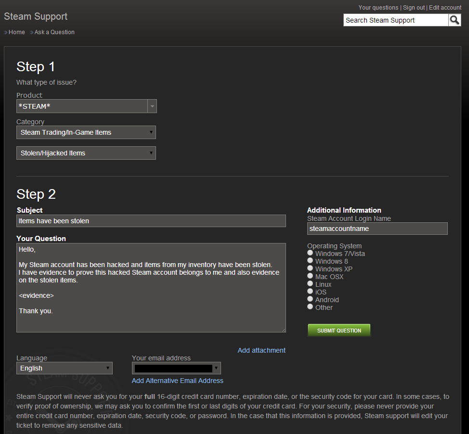Click the Additional Information heading
This screenshot has width=469, height=434.
coord(344,210)
